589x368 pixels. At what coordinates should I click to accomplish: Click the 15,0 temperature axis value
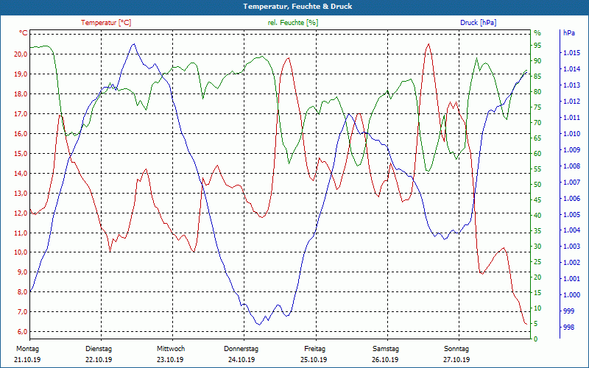[x=21, y=154]
